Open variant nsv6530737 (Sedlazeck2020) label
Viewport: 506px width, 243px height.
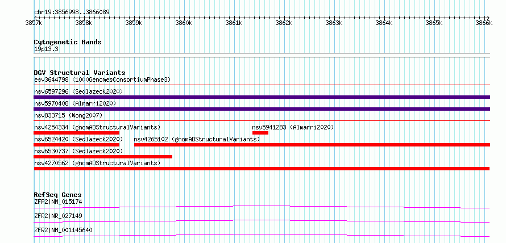point(78,151)
